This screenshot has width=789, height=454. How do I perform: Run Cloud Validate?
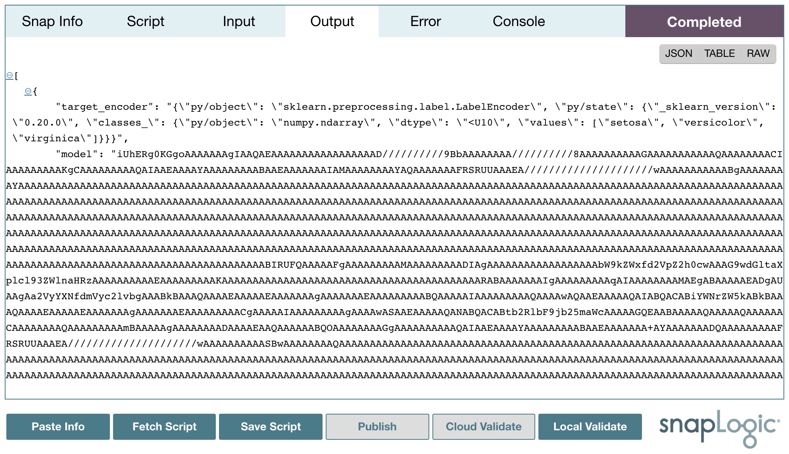pyautogui.click(x=483, y=427)
